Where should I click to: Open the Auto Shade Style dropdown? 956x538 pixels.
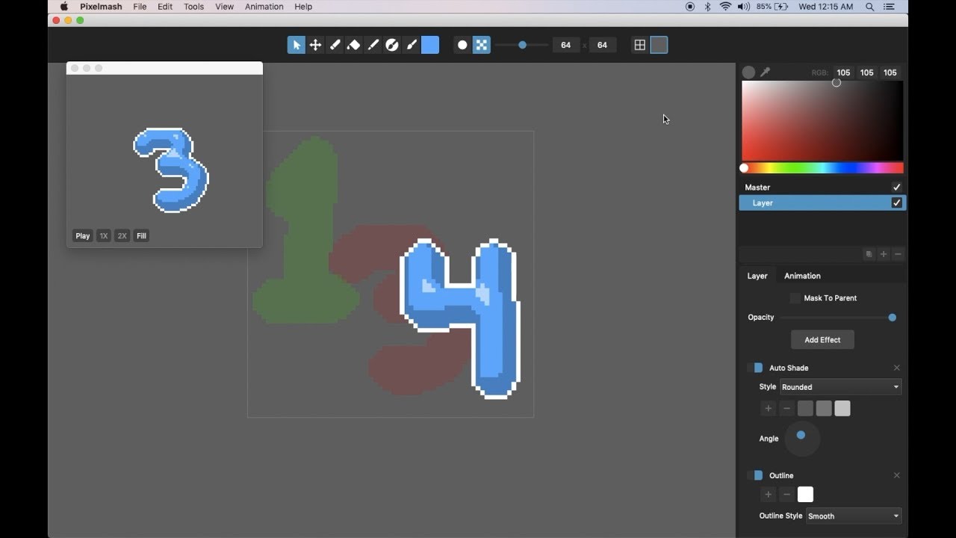(x=841, y=387)
